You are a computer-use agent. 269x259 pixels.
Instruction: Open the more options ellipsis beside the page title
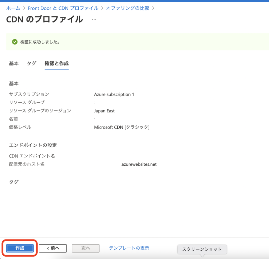[94, 19]
